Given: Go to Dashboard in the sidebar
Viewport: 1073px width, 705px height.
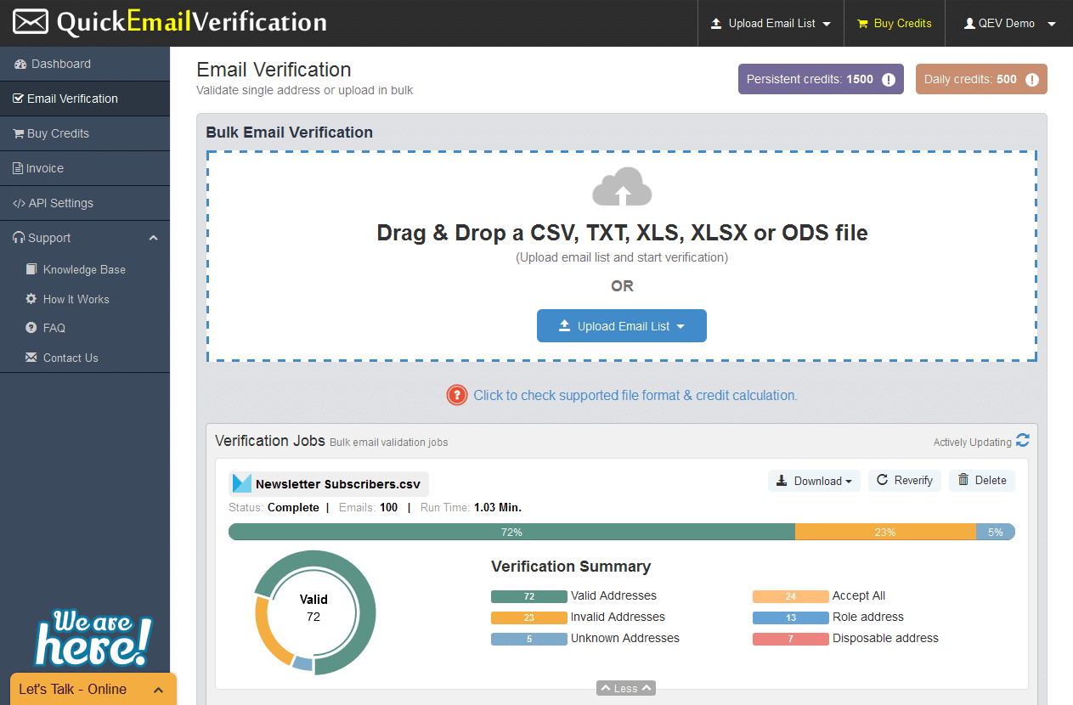Looking at the screenshot, I should [x=85, y=64].
